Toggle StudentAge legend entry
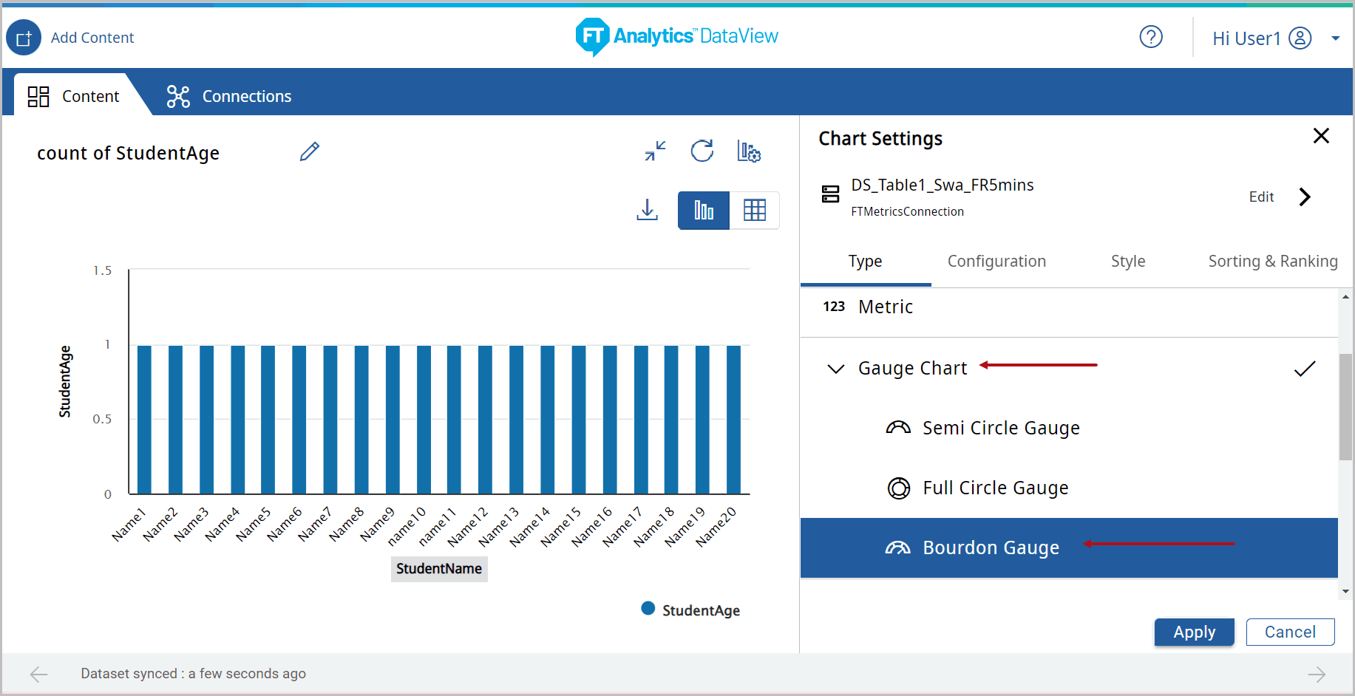Screen dimensions: 1355x696 tap(690, 610)
